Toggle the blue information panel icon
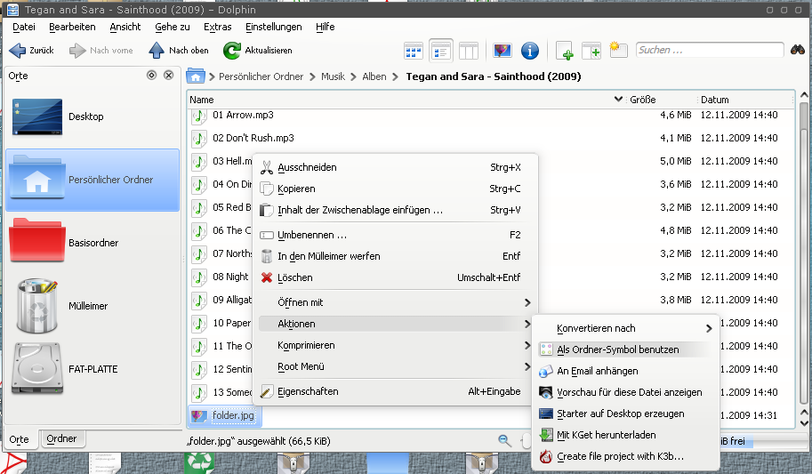 pos(529,51)
